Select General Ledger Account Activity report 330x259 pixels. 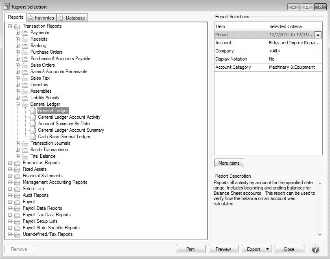(x=69, y=117)
